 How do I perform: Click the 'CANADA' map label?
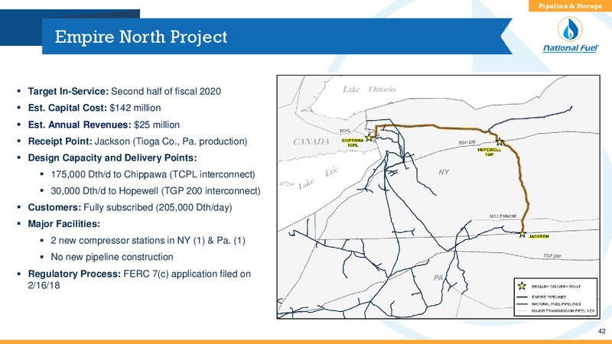(311, 141)
